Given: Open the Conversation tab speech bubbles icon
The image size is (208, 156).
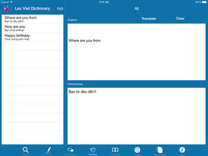Looking at the screenshot, I should [x=71, y=150].
